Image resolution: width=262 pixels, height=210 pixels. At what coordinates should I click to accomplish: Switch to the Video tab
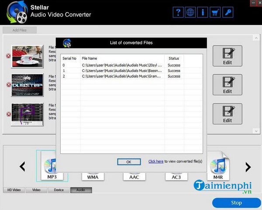point(36,190)
